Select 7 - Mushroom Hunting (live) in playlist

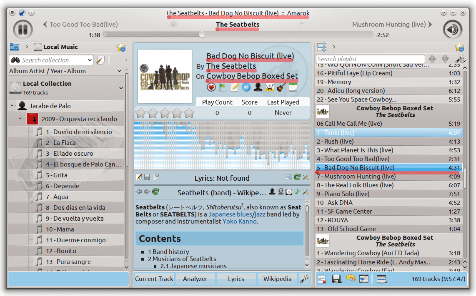[388, 176]
